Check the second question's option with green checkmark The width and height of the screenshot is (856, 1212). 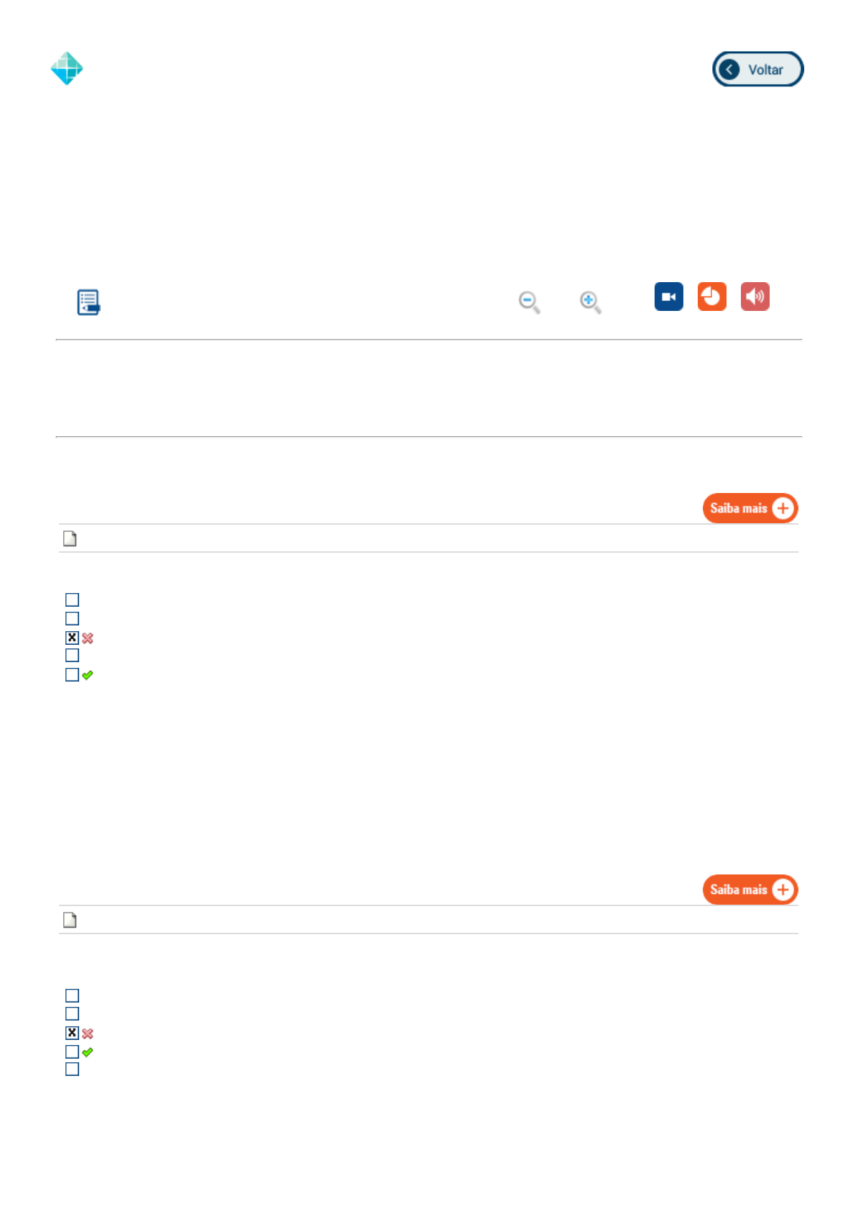point(72,1052)
